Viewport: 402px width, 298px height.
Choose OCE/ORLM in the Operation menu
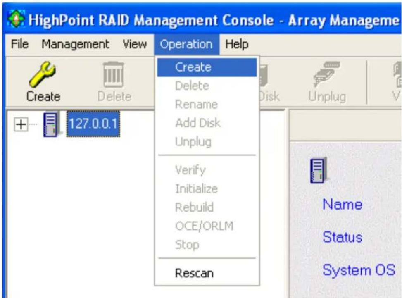[x=207, y=226]
